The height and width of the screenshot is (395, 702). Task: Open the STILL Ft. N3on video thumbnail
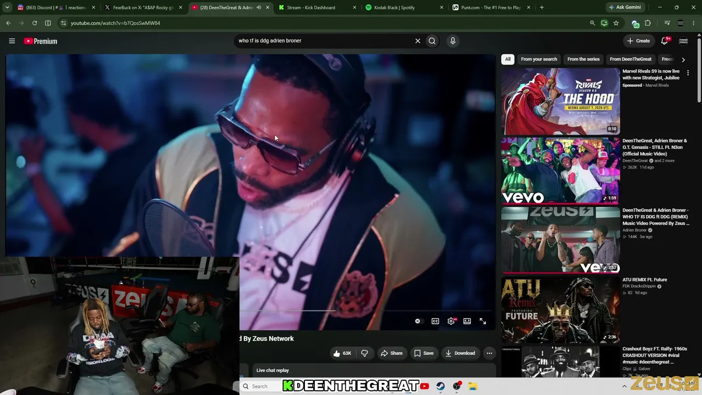pyautogui.click(x=561, y=171)
